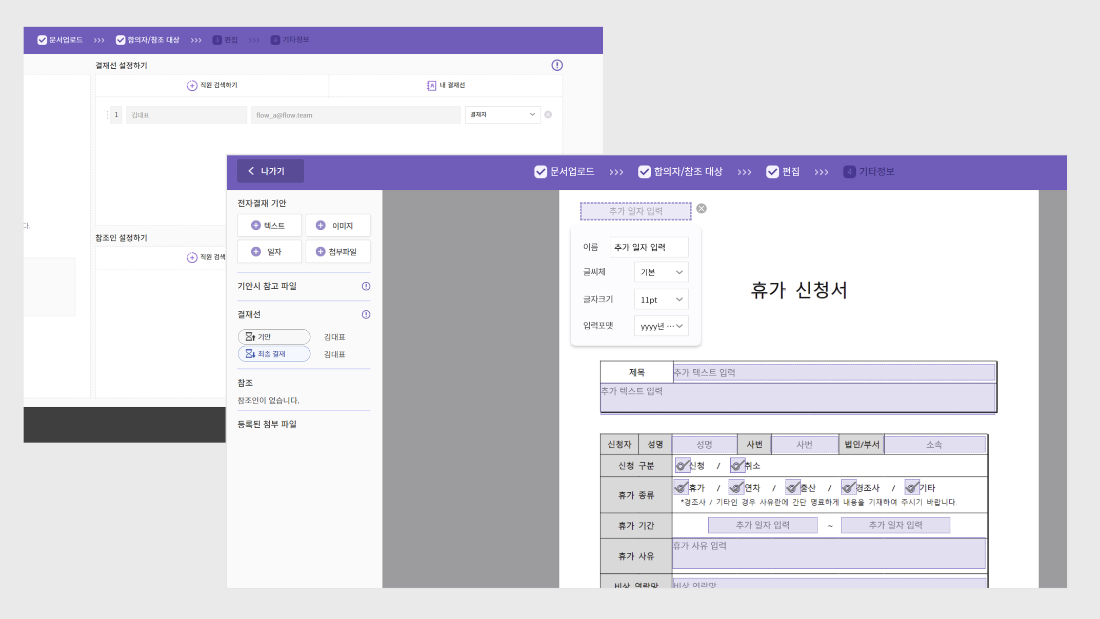
Task: Click the start date field in 휴가 기간
Action: [x=763, y=525]
